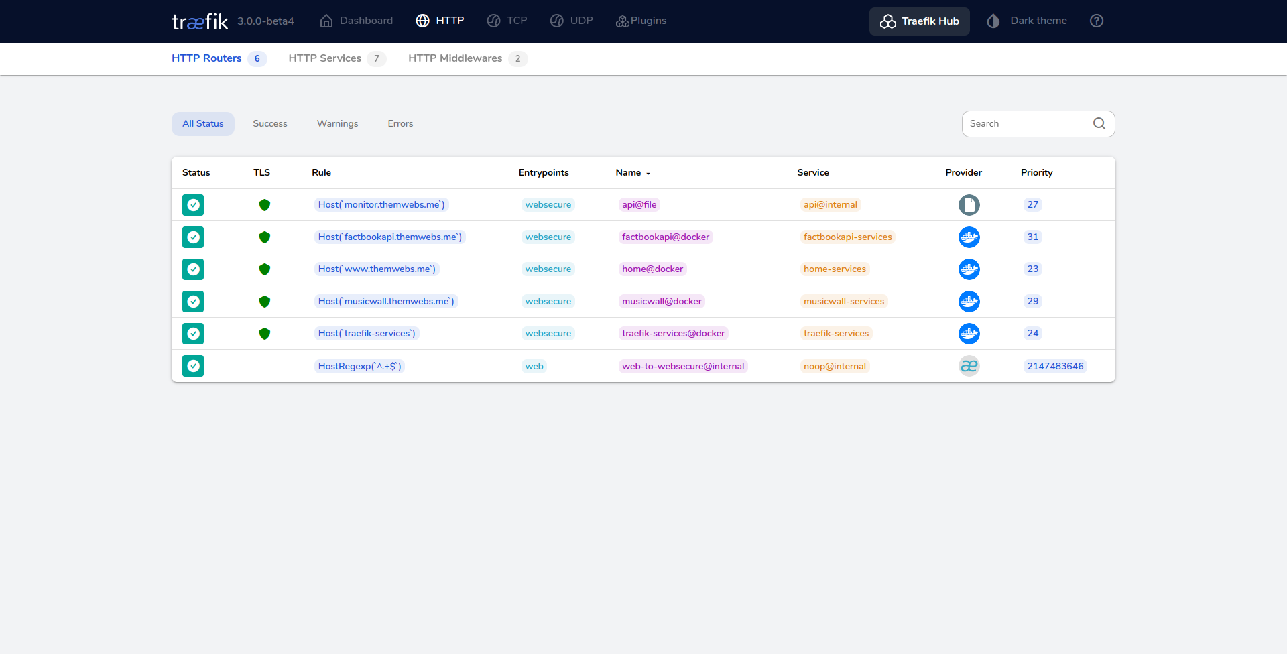
Task: Click the musicwall-services service tag
Action: click(x=844, y=302)
